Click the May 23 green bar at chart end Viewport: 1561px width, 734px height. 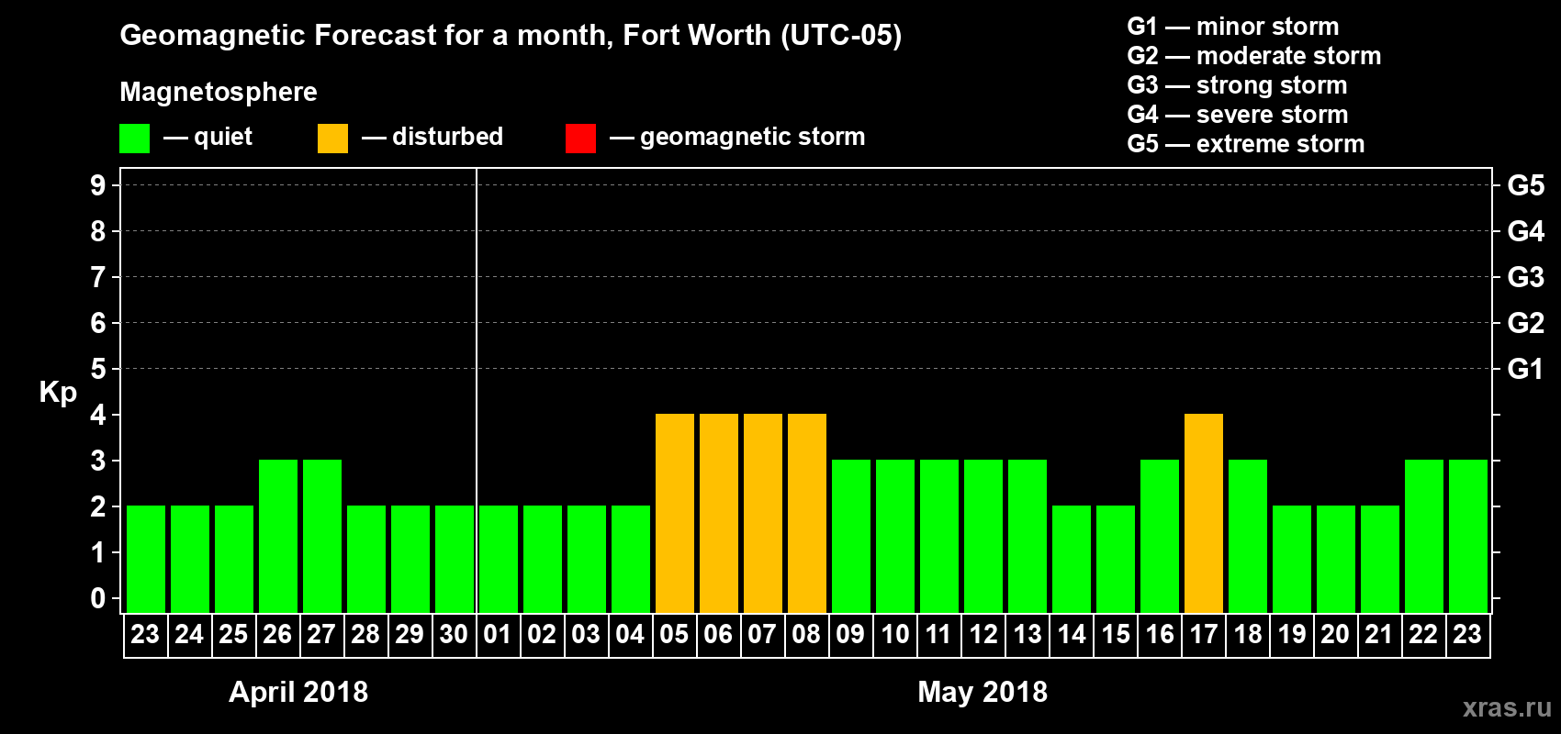point(1468,536)
